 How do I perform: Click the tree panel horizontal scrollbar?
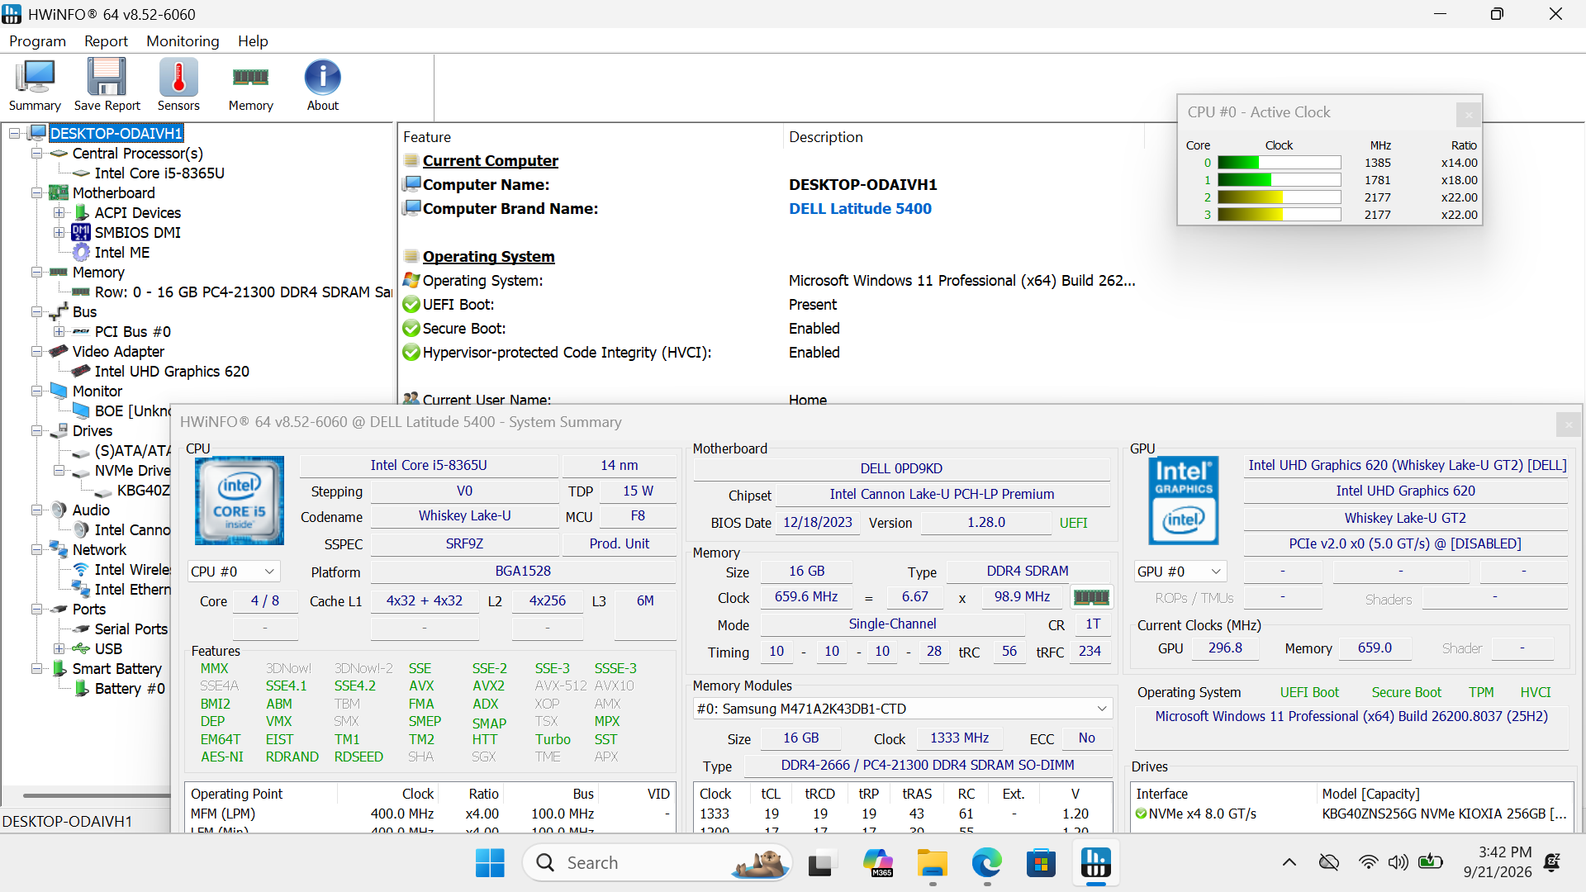tap(97, 796)
